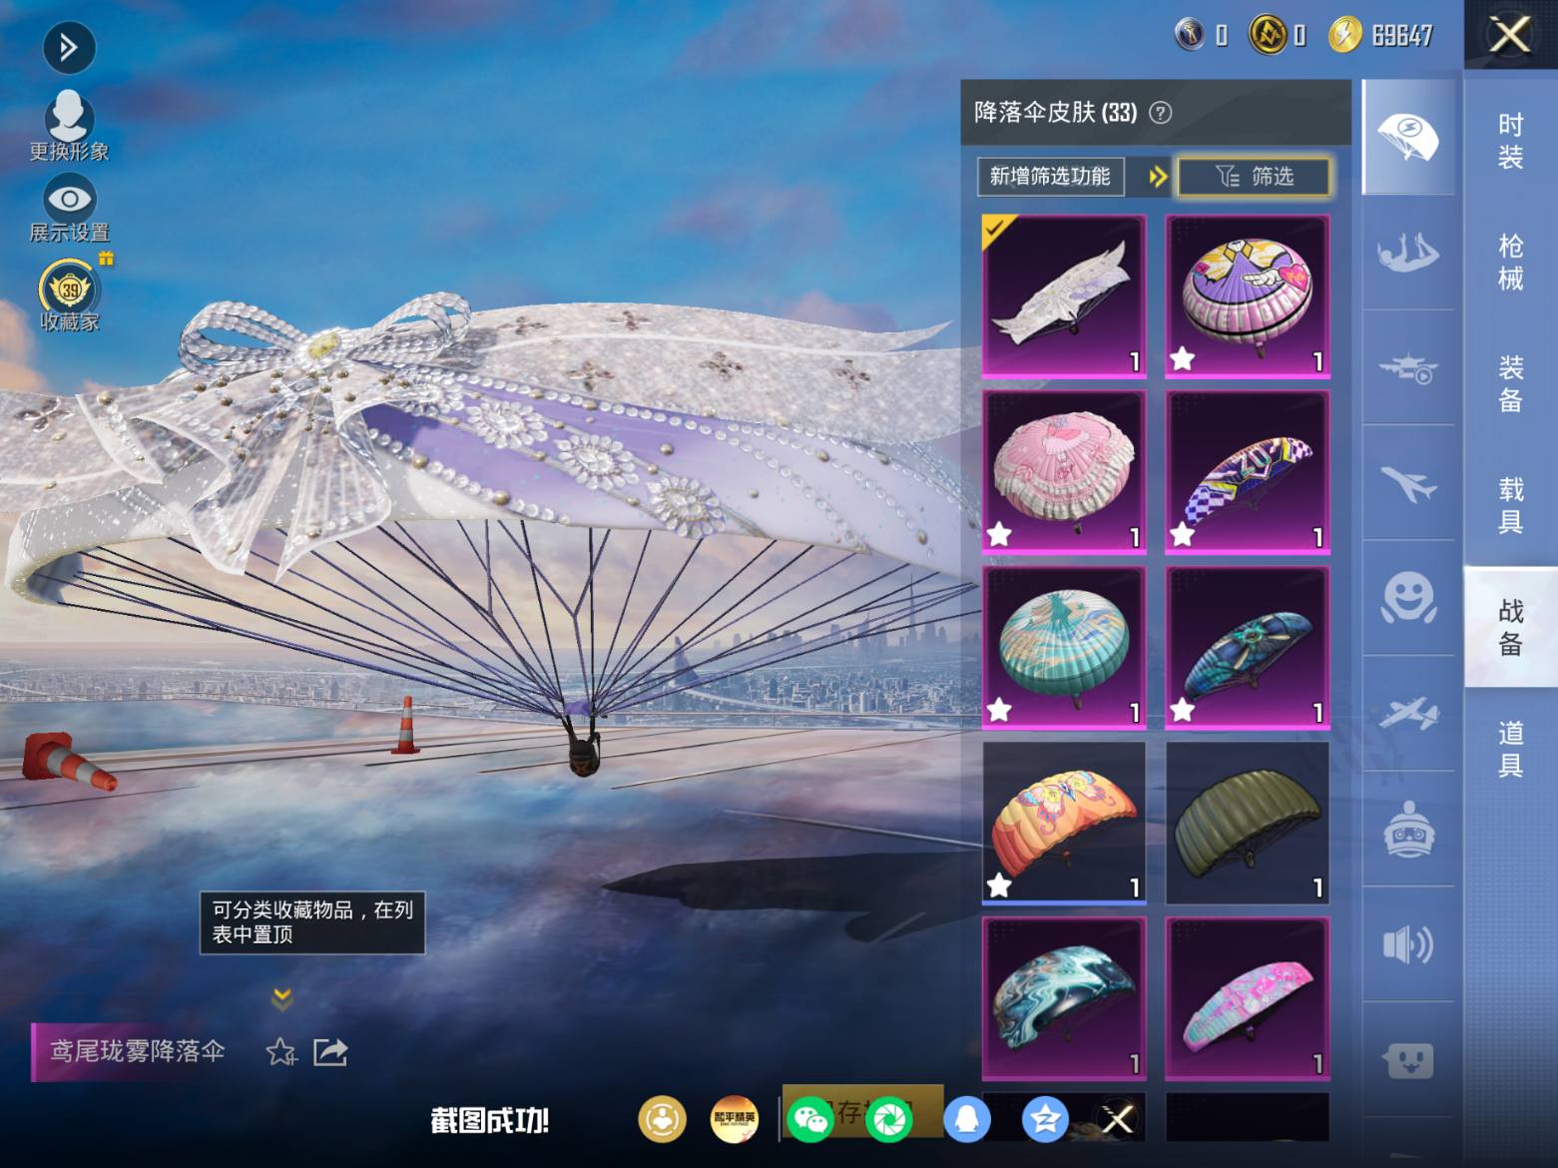The width and height of the screenshot is (1558, 1168).
Task: Click the 鸢尾珑雾降落伞 item name
Action: click(x=138, y=1051)
